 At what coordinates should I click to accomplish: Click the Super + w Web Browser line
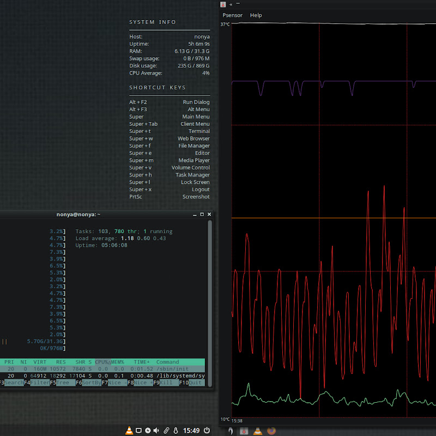(x=169, y=138)
